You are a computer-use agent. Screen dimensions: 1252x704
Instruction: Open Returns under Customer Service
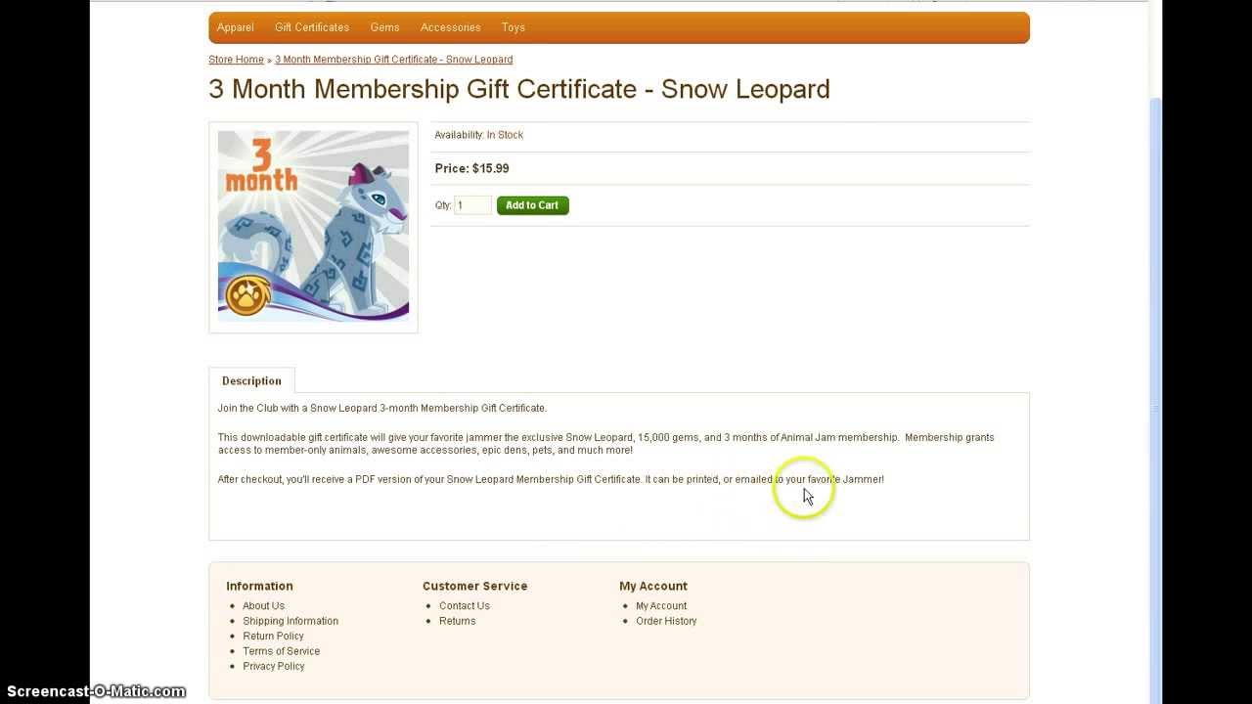pyautogui.click(x=458, y=621)
